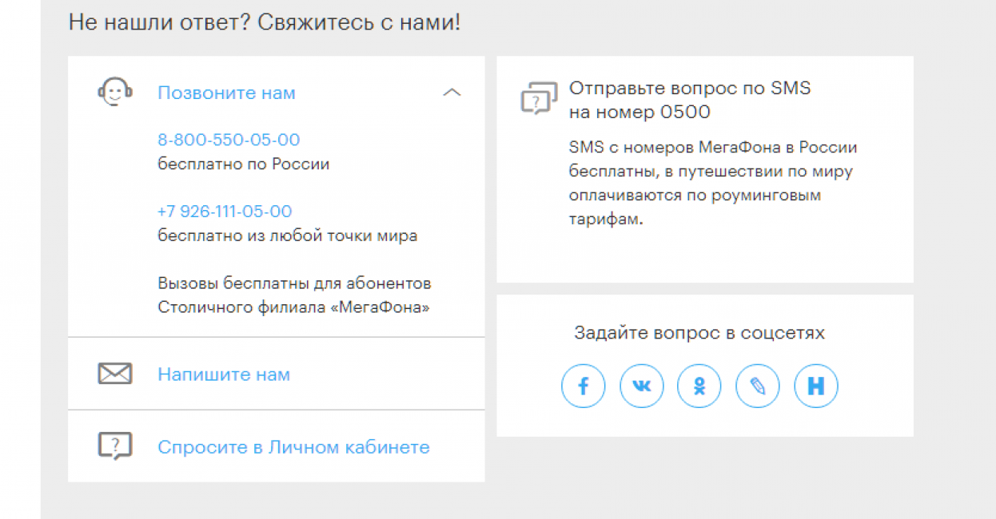This screenshot has width=996, height=519.
Task: Collapse the Позвоните нам section chevron
Action: click(452, 93)
